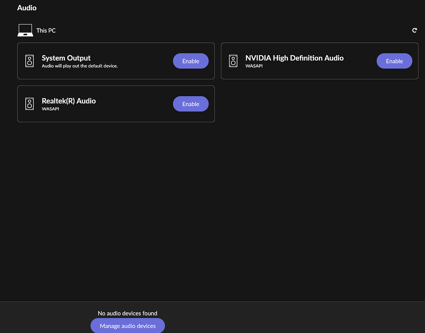Click the This PC label
425x333 pixels.
tap(46, 30)
